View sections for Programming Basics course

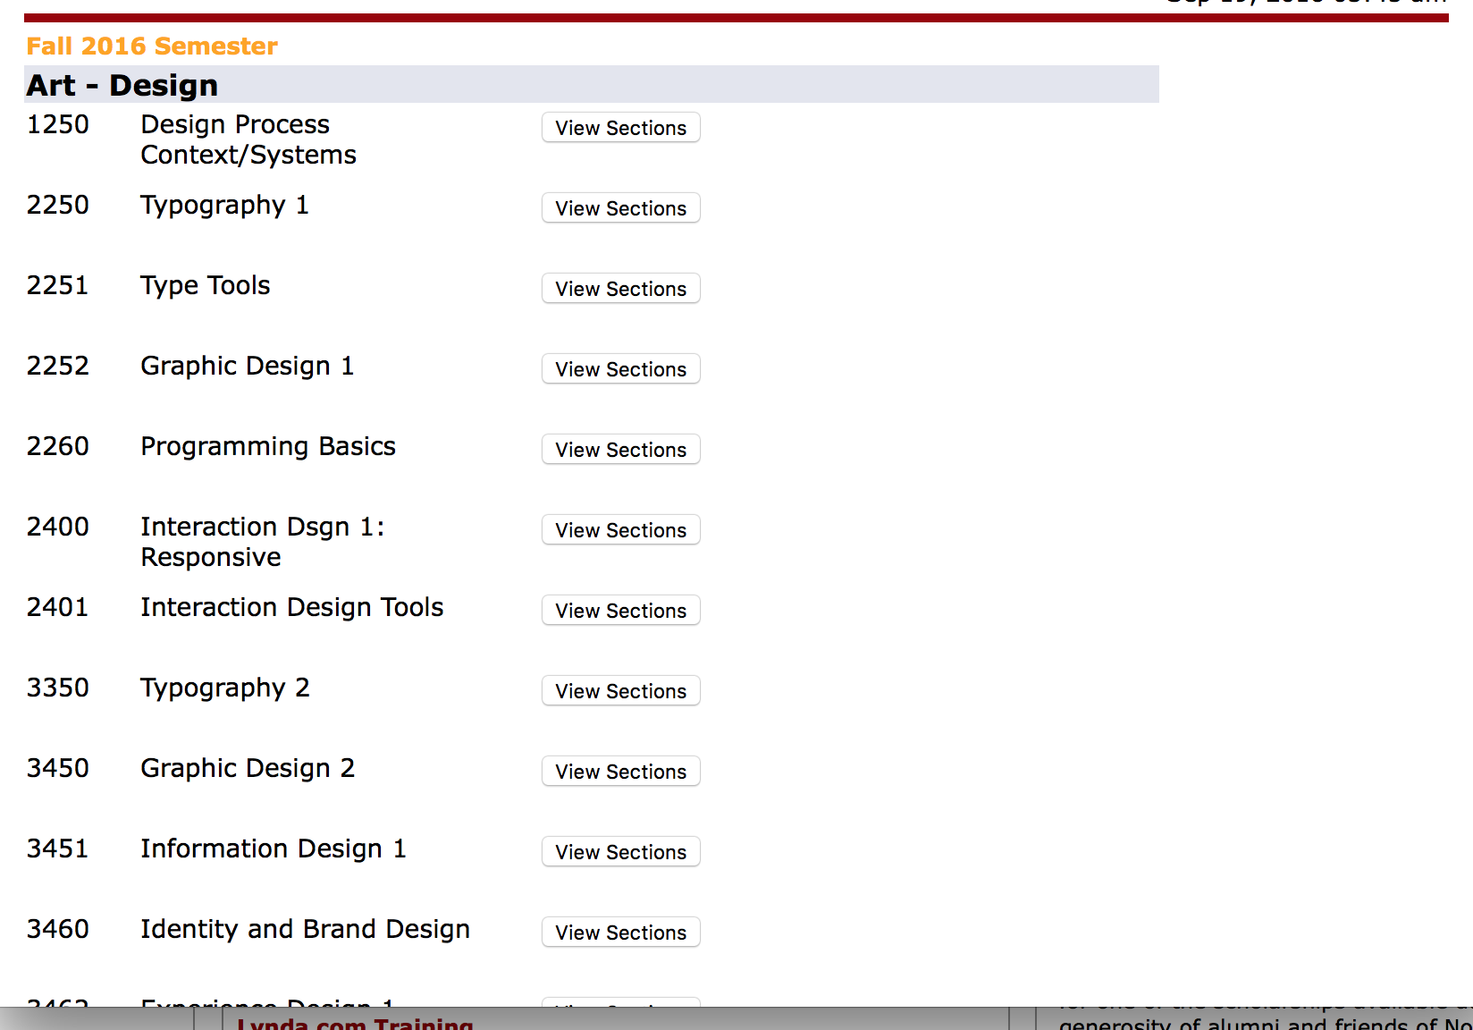pyautogui.click(x=620, y=450)
